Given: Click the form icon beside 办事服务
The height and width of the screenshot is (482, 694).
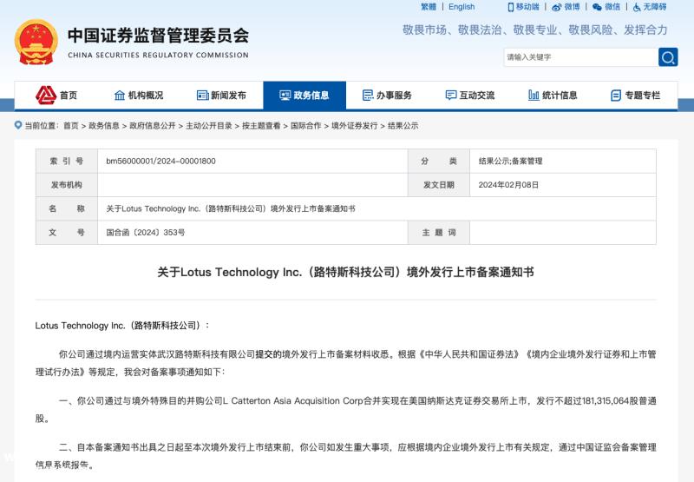Looking at the screenshot, I should [368, 96].
